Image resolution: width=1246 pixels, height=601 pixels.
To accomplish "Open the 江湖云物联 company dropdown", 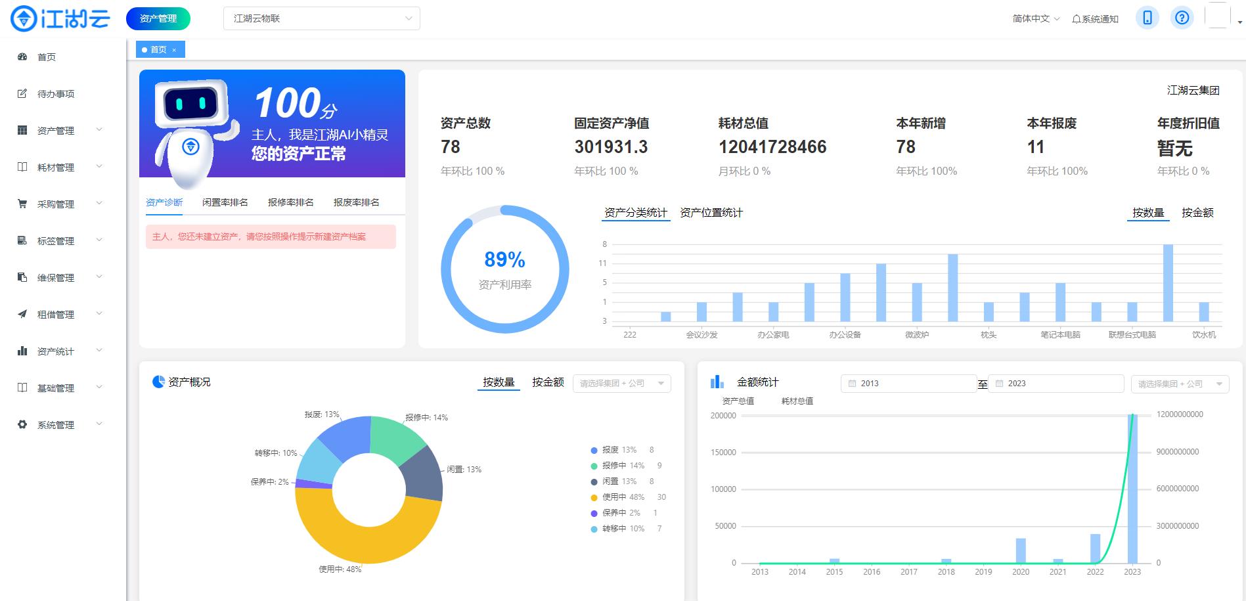I will pyautogui.click(x=321, y=18).
